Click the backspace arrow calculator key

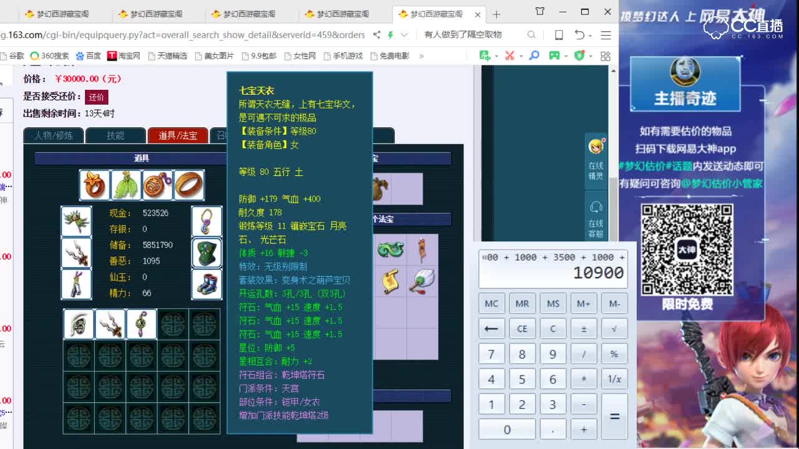click(x=491, y=329)
